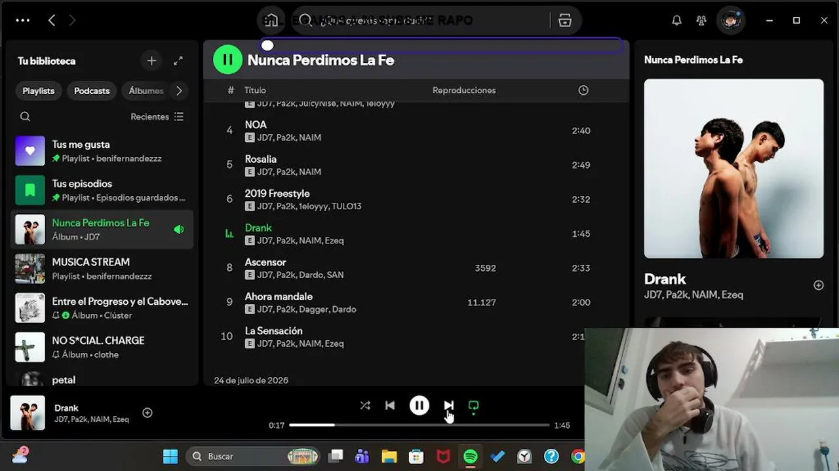Open the MUSICA STREAM playlist
Image resolution: width=839 pixels, height=471 pixels.
pos(102,269)
